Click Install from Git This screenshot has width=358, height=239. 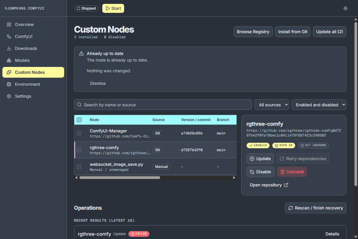(x=293, y=32)
